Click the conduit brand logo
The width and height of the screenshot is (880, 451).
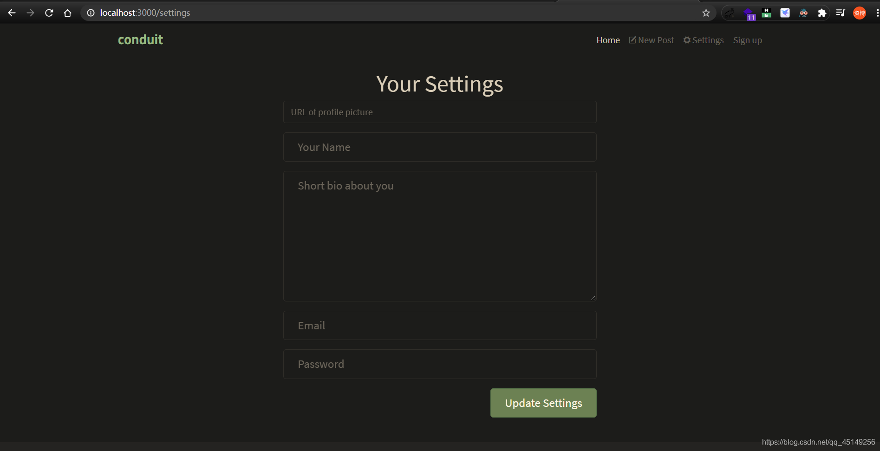(x=140, y=40)
